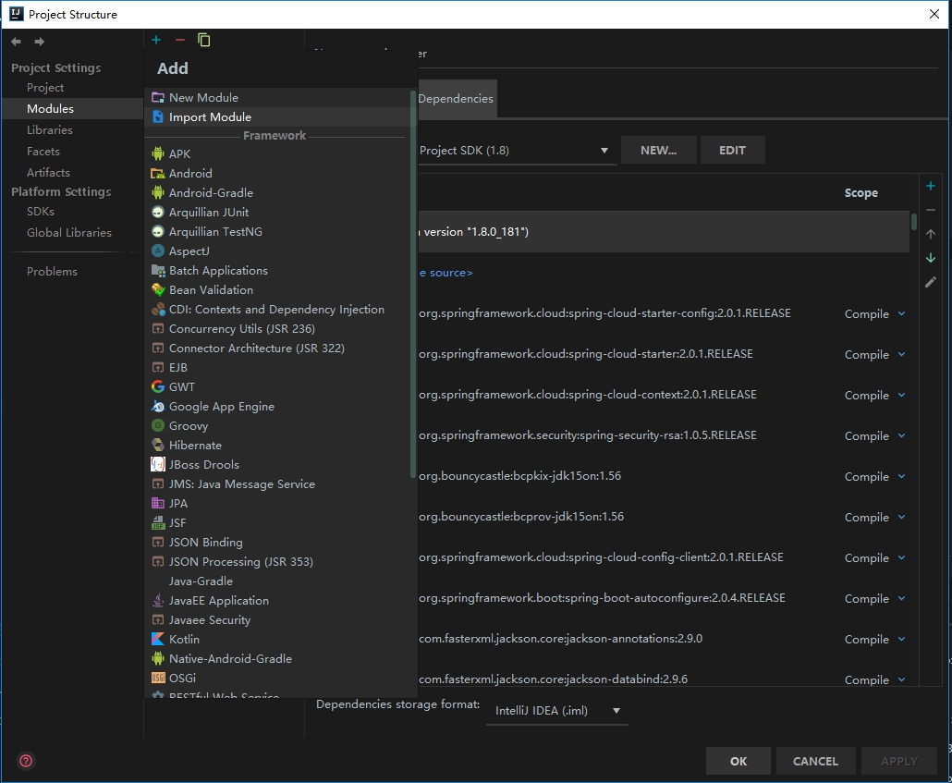The image size is (952, 783).
Task: Click the CANCEL button
Action: click(814, 761)
